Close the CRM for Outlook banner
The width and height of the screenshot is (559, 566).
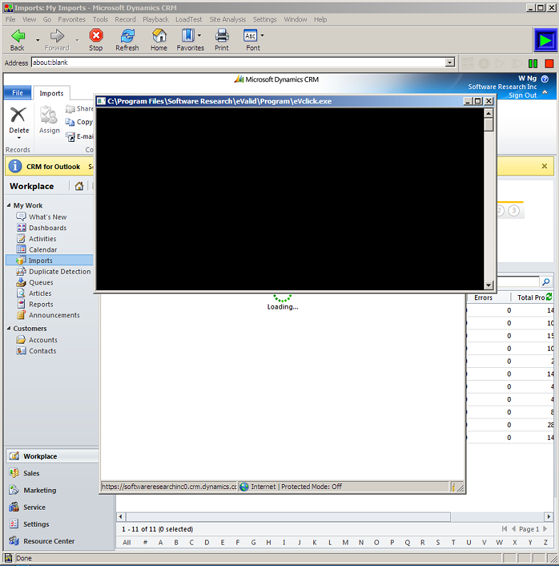point(544,166)
